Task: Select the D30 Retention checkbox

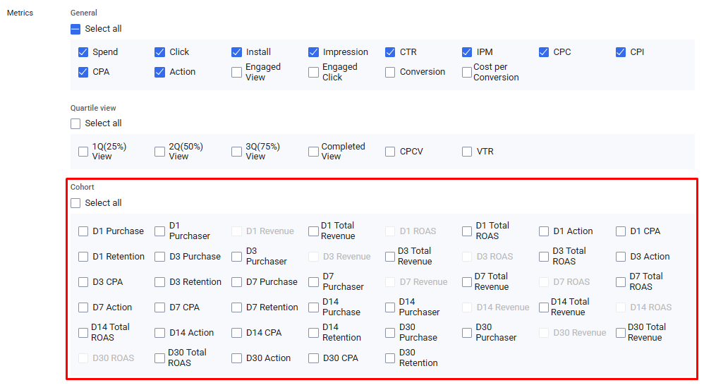Action: click(390, 358)
